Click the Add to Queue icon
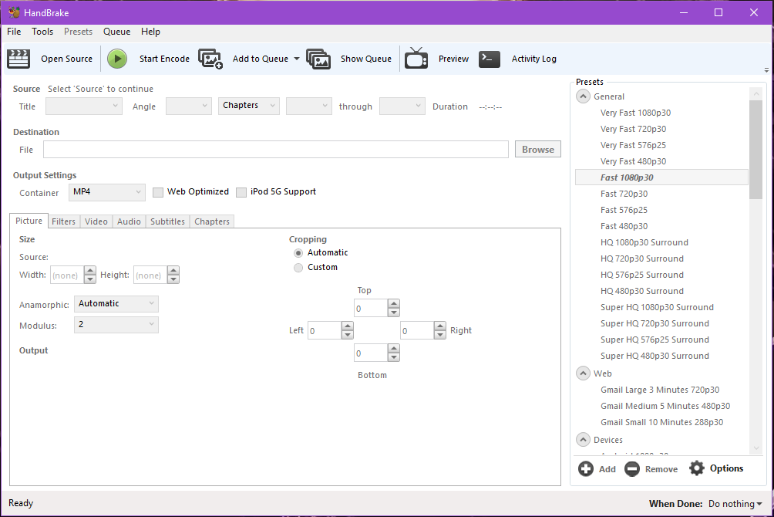Screen dimensions: 774x517 (x=210, y=59)
